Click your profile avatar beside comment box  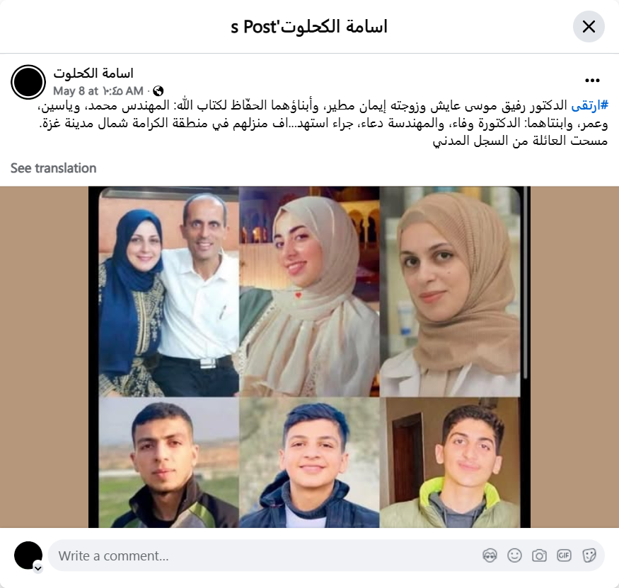pos(28,555)
